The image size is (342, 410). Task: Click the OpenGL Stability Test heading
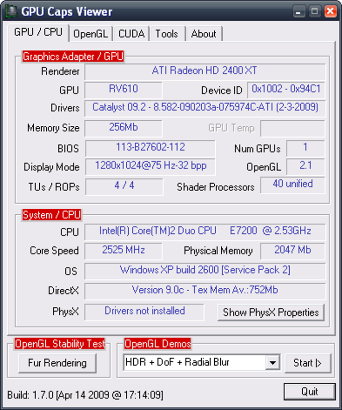tap(60, 344)
